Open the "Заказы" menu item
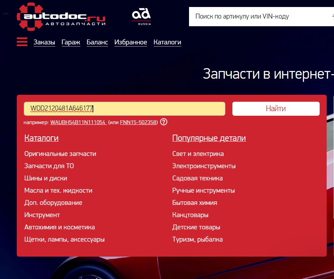Viewport: 334px width, 279px height. [x=44, y=42]
